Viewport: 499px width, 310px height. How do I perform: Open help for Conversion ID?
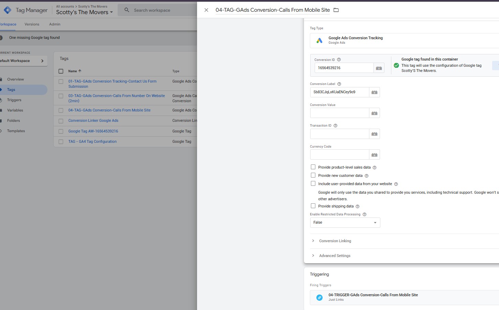click(339, 60)
